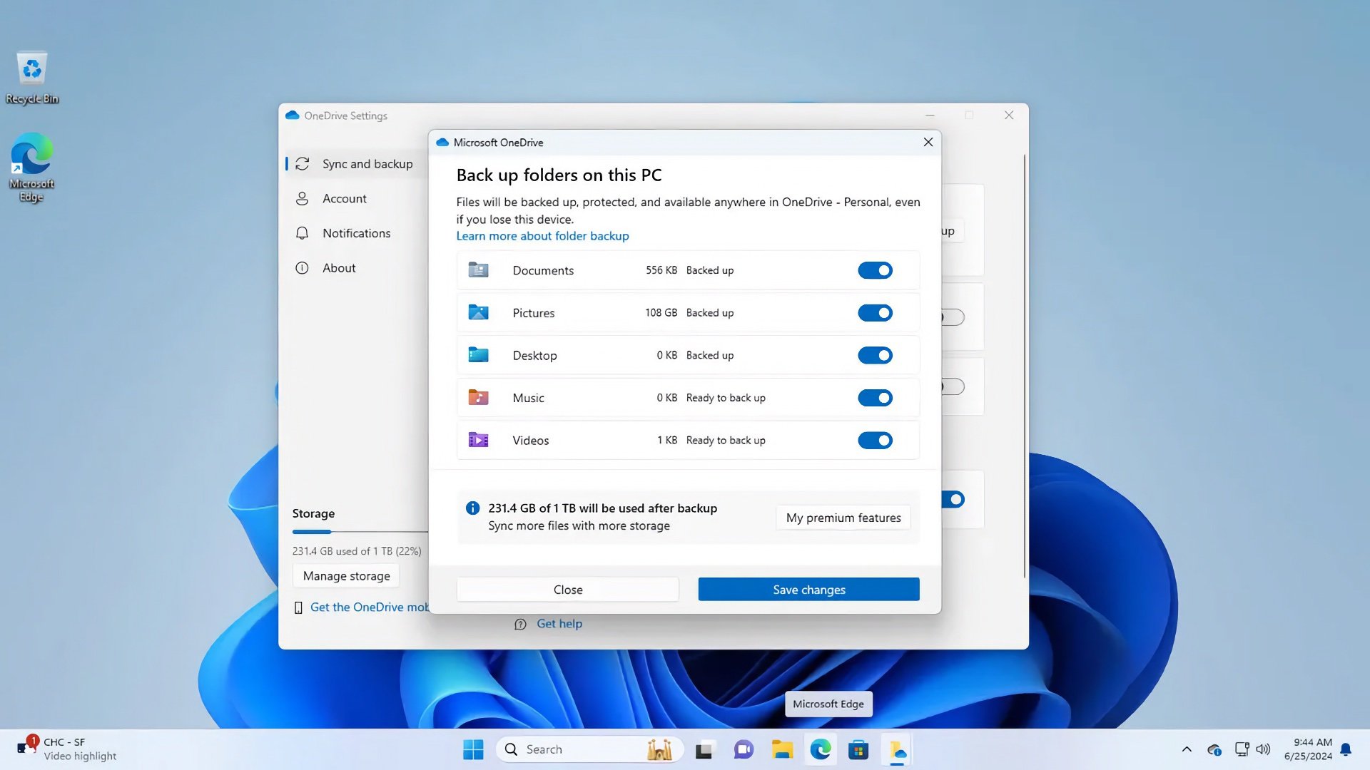Click the Music folder icon

click(478, 397)
